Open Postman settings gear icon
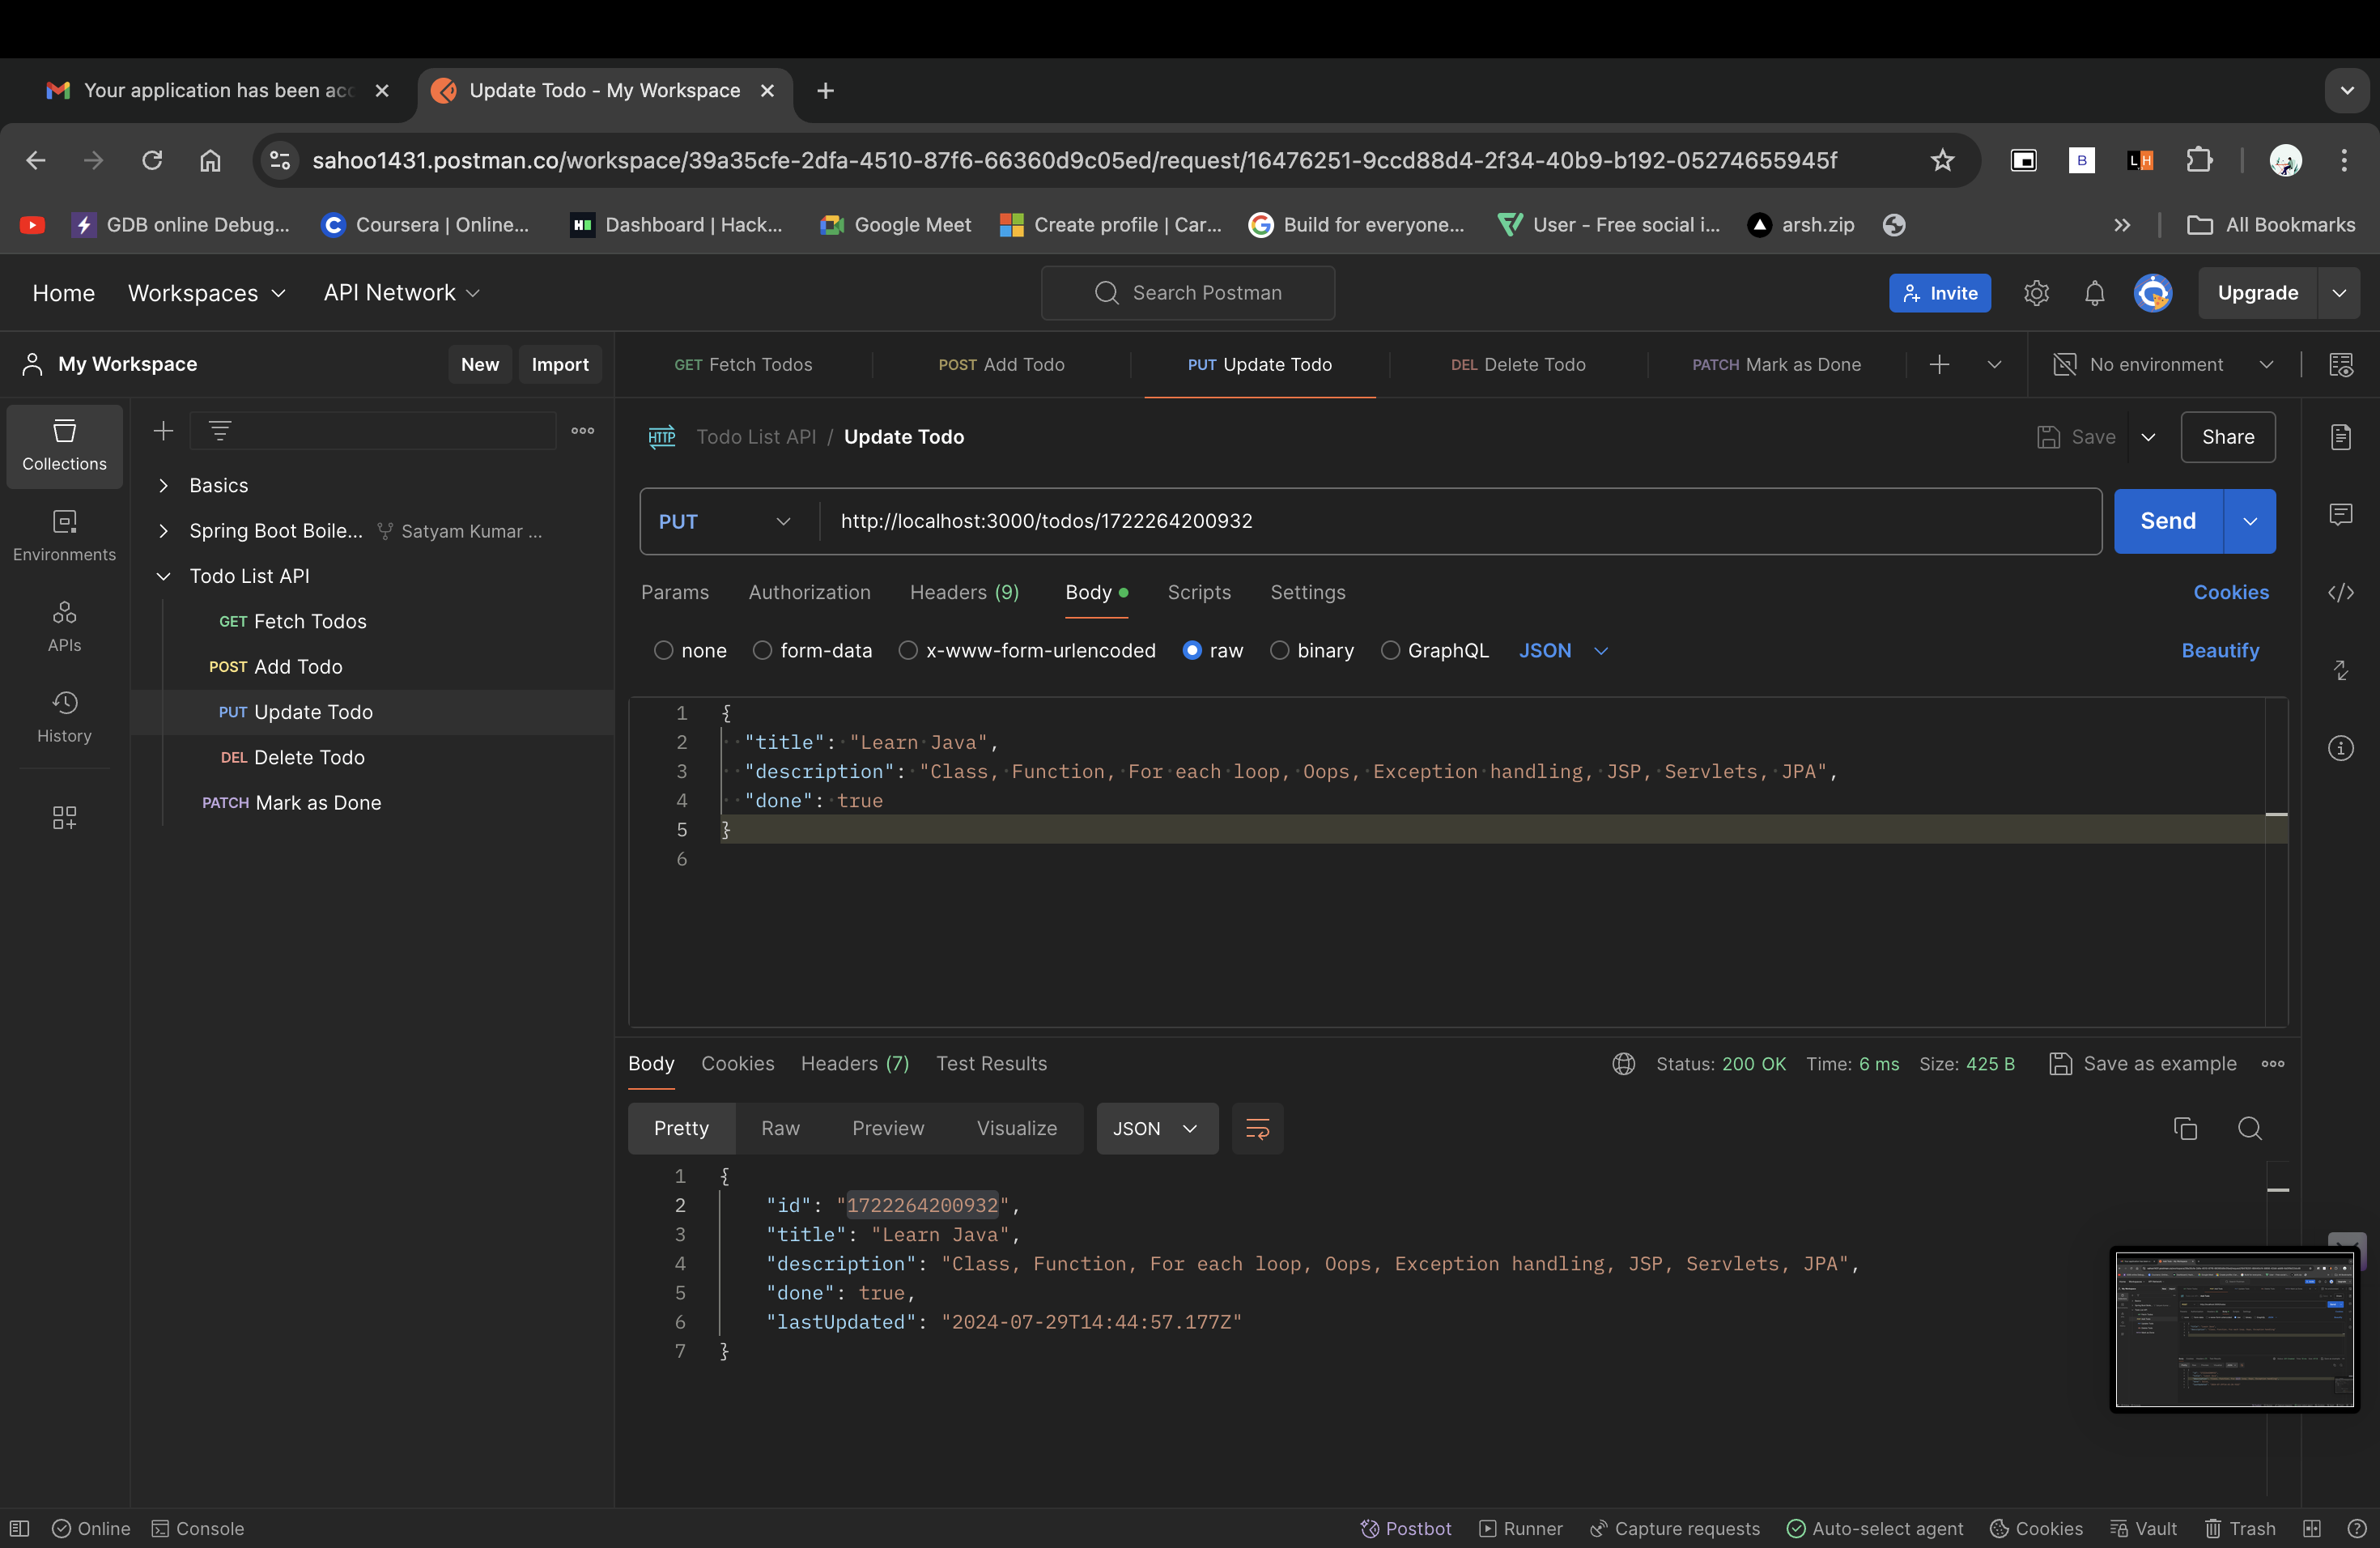Viewport: 2380px width, 1548px height. click(x=2036, y=293)
